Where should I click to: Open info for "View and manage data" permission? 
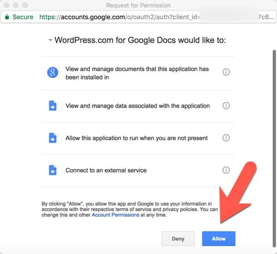(x=226, y=106)
